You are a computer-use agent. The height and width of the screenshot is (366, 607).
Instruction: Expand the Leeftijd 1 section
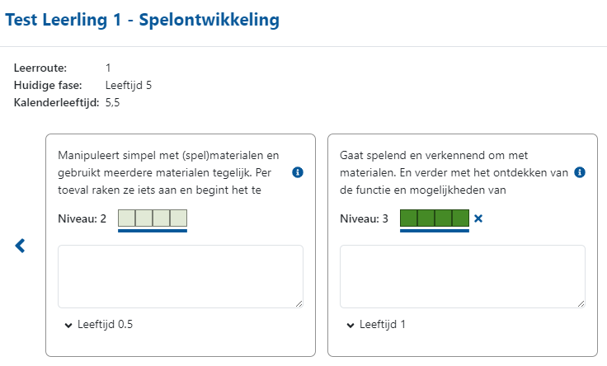click(376, 324)
